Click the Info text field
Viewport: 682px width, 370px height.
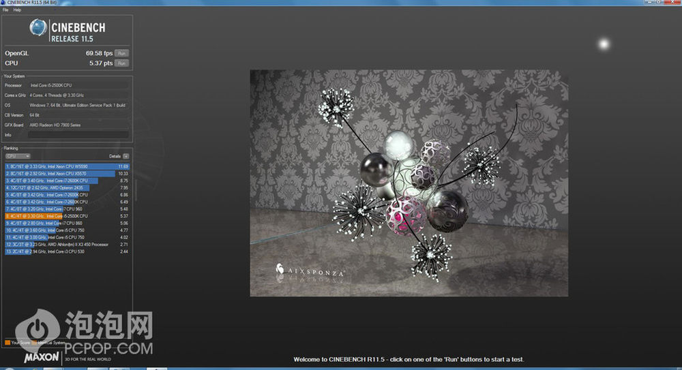[78, 135]
